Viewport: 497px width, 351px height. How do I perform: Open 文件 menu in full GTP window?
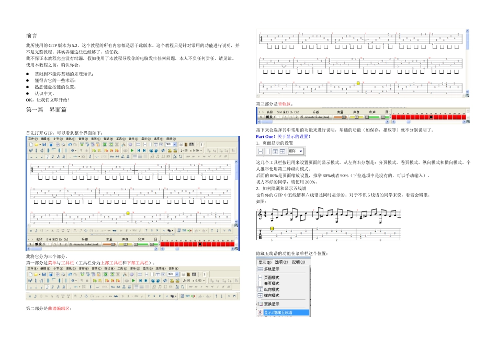pos(33,139)
